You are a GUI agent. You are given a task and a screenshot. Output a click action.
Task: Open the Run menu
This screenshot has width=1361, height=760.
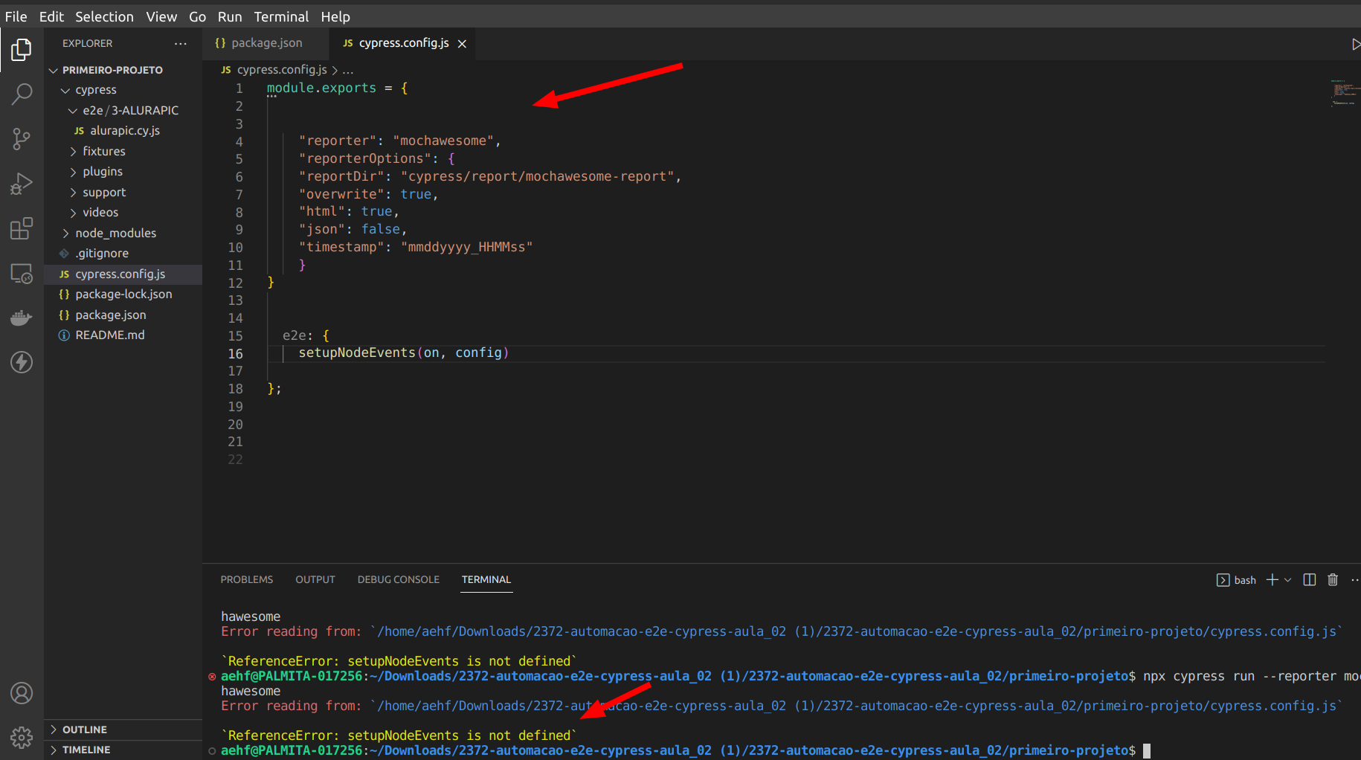230,16
